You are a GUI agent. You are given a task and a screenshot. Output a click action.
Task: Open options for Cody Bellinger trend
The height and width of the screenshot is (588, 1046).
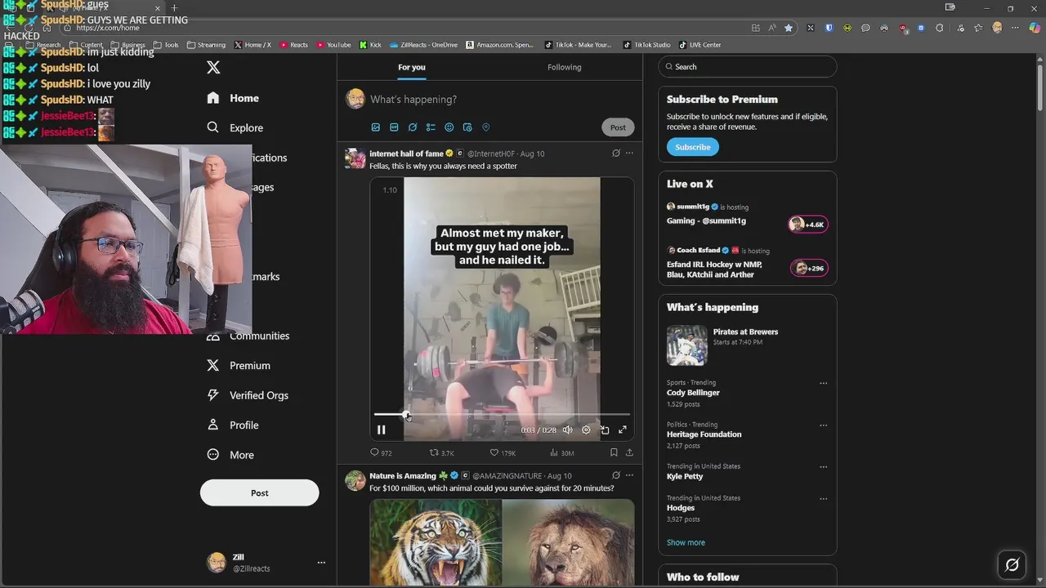[823, 383]
